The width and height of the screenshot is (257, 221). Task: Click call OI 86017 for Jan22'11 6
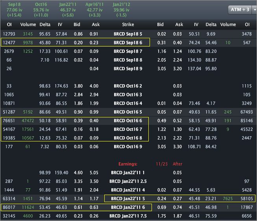9,207
